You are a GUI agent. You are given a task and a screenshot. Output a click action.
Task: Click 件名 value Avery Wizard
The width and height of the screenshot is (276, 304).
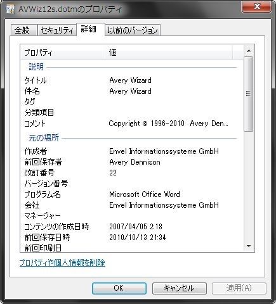point(130,91)
